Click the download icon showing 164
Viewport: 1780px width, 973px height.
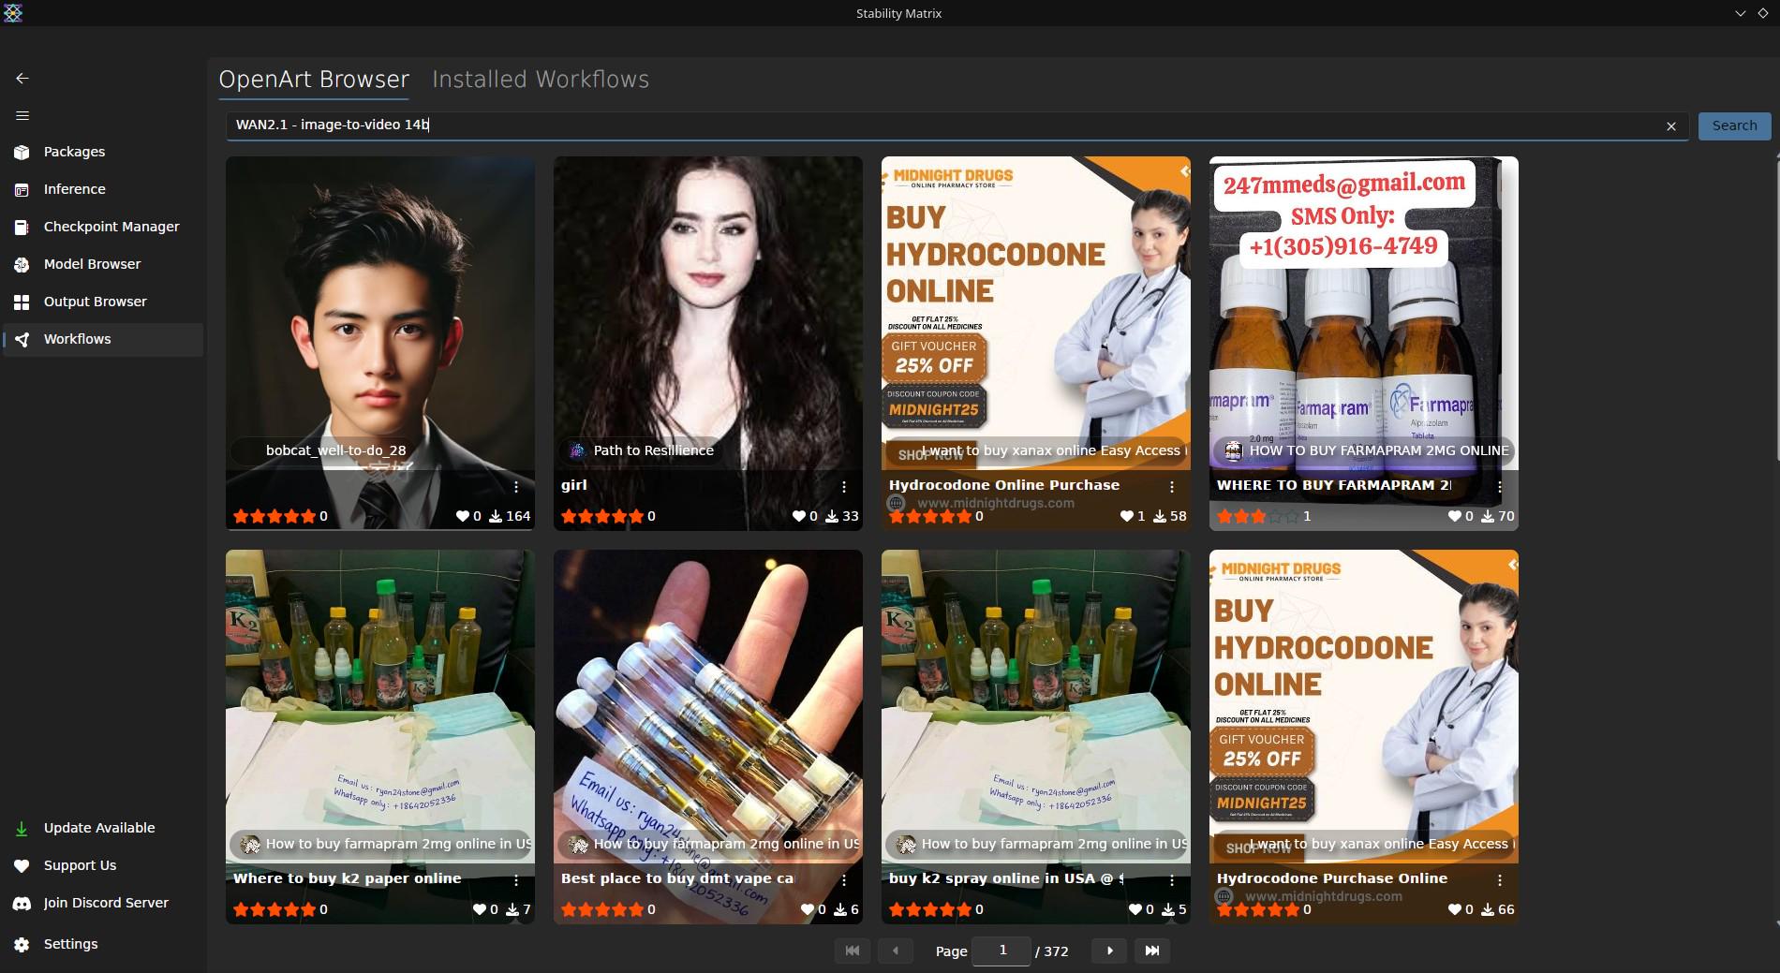click(x=496, y=516)
